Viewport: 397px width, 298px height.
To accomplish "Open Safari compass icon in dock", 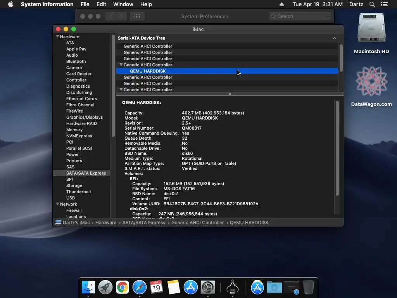I will pyautogui.click(x=140, y=288).
